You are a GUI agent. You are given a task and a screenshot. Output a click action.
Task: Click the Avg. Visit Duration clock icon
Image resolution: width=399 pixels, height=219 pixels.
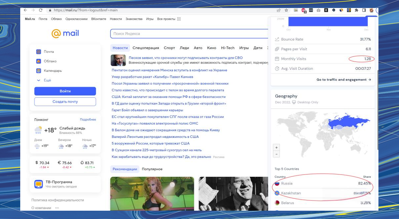[277, 68]
